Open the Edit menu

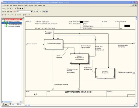8,5
